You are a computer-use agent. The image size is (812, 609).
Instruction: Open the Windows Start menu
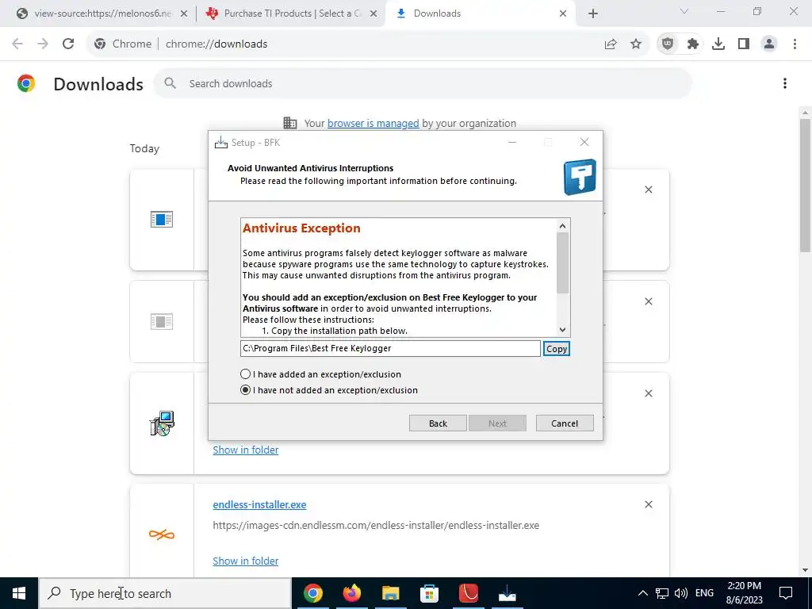(x=19, y=593)
